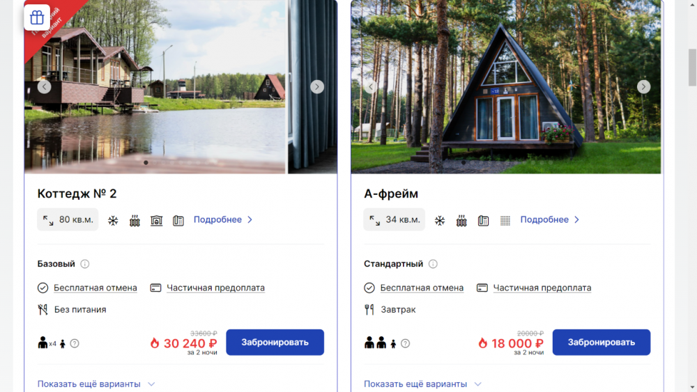The width and height of the screenshot is (697, 392).
Task: Book Коттедж № 2 with Забронировать
Action: tap(275, 343)
